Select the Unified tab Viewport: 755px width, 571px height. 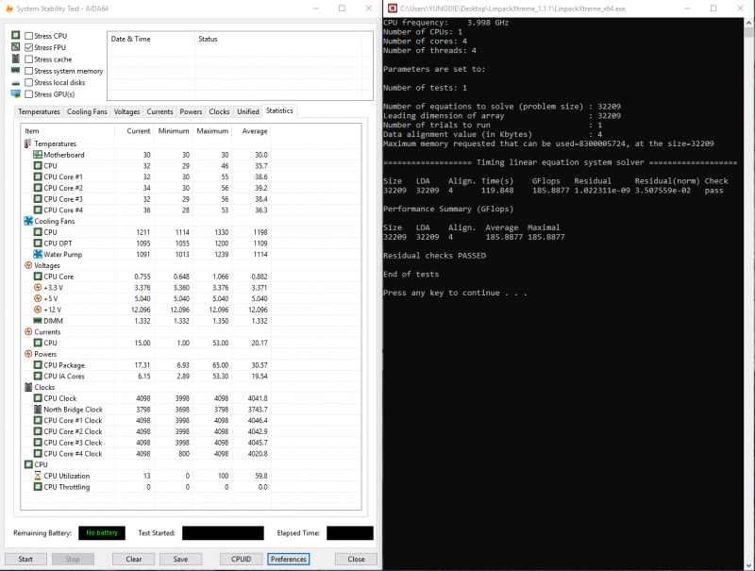(247, 111)
